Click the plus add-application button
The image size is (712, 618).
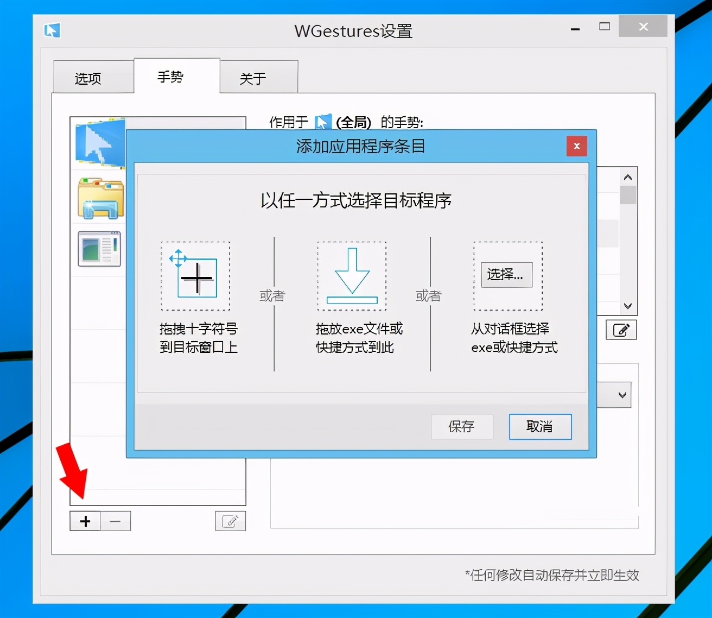pyautogui.click(x=85, y=521)
